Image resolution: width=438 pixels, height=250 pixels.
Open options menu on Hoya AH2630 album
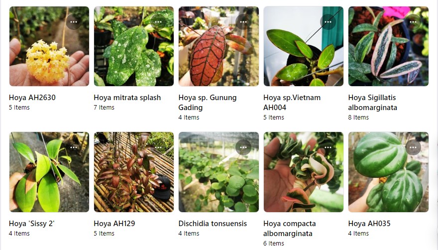(74, 22)
